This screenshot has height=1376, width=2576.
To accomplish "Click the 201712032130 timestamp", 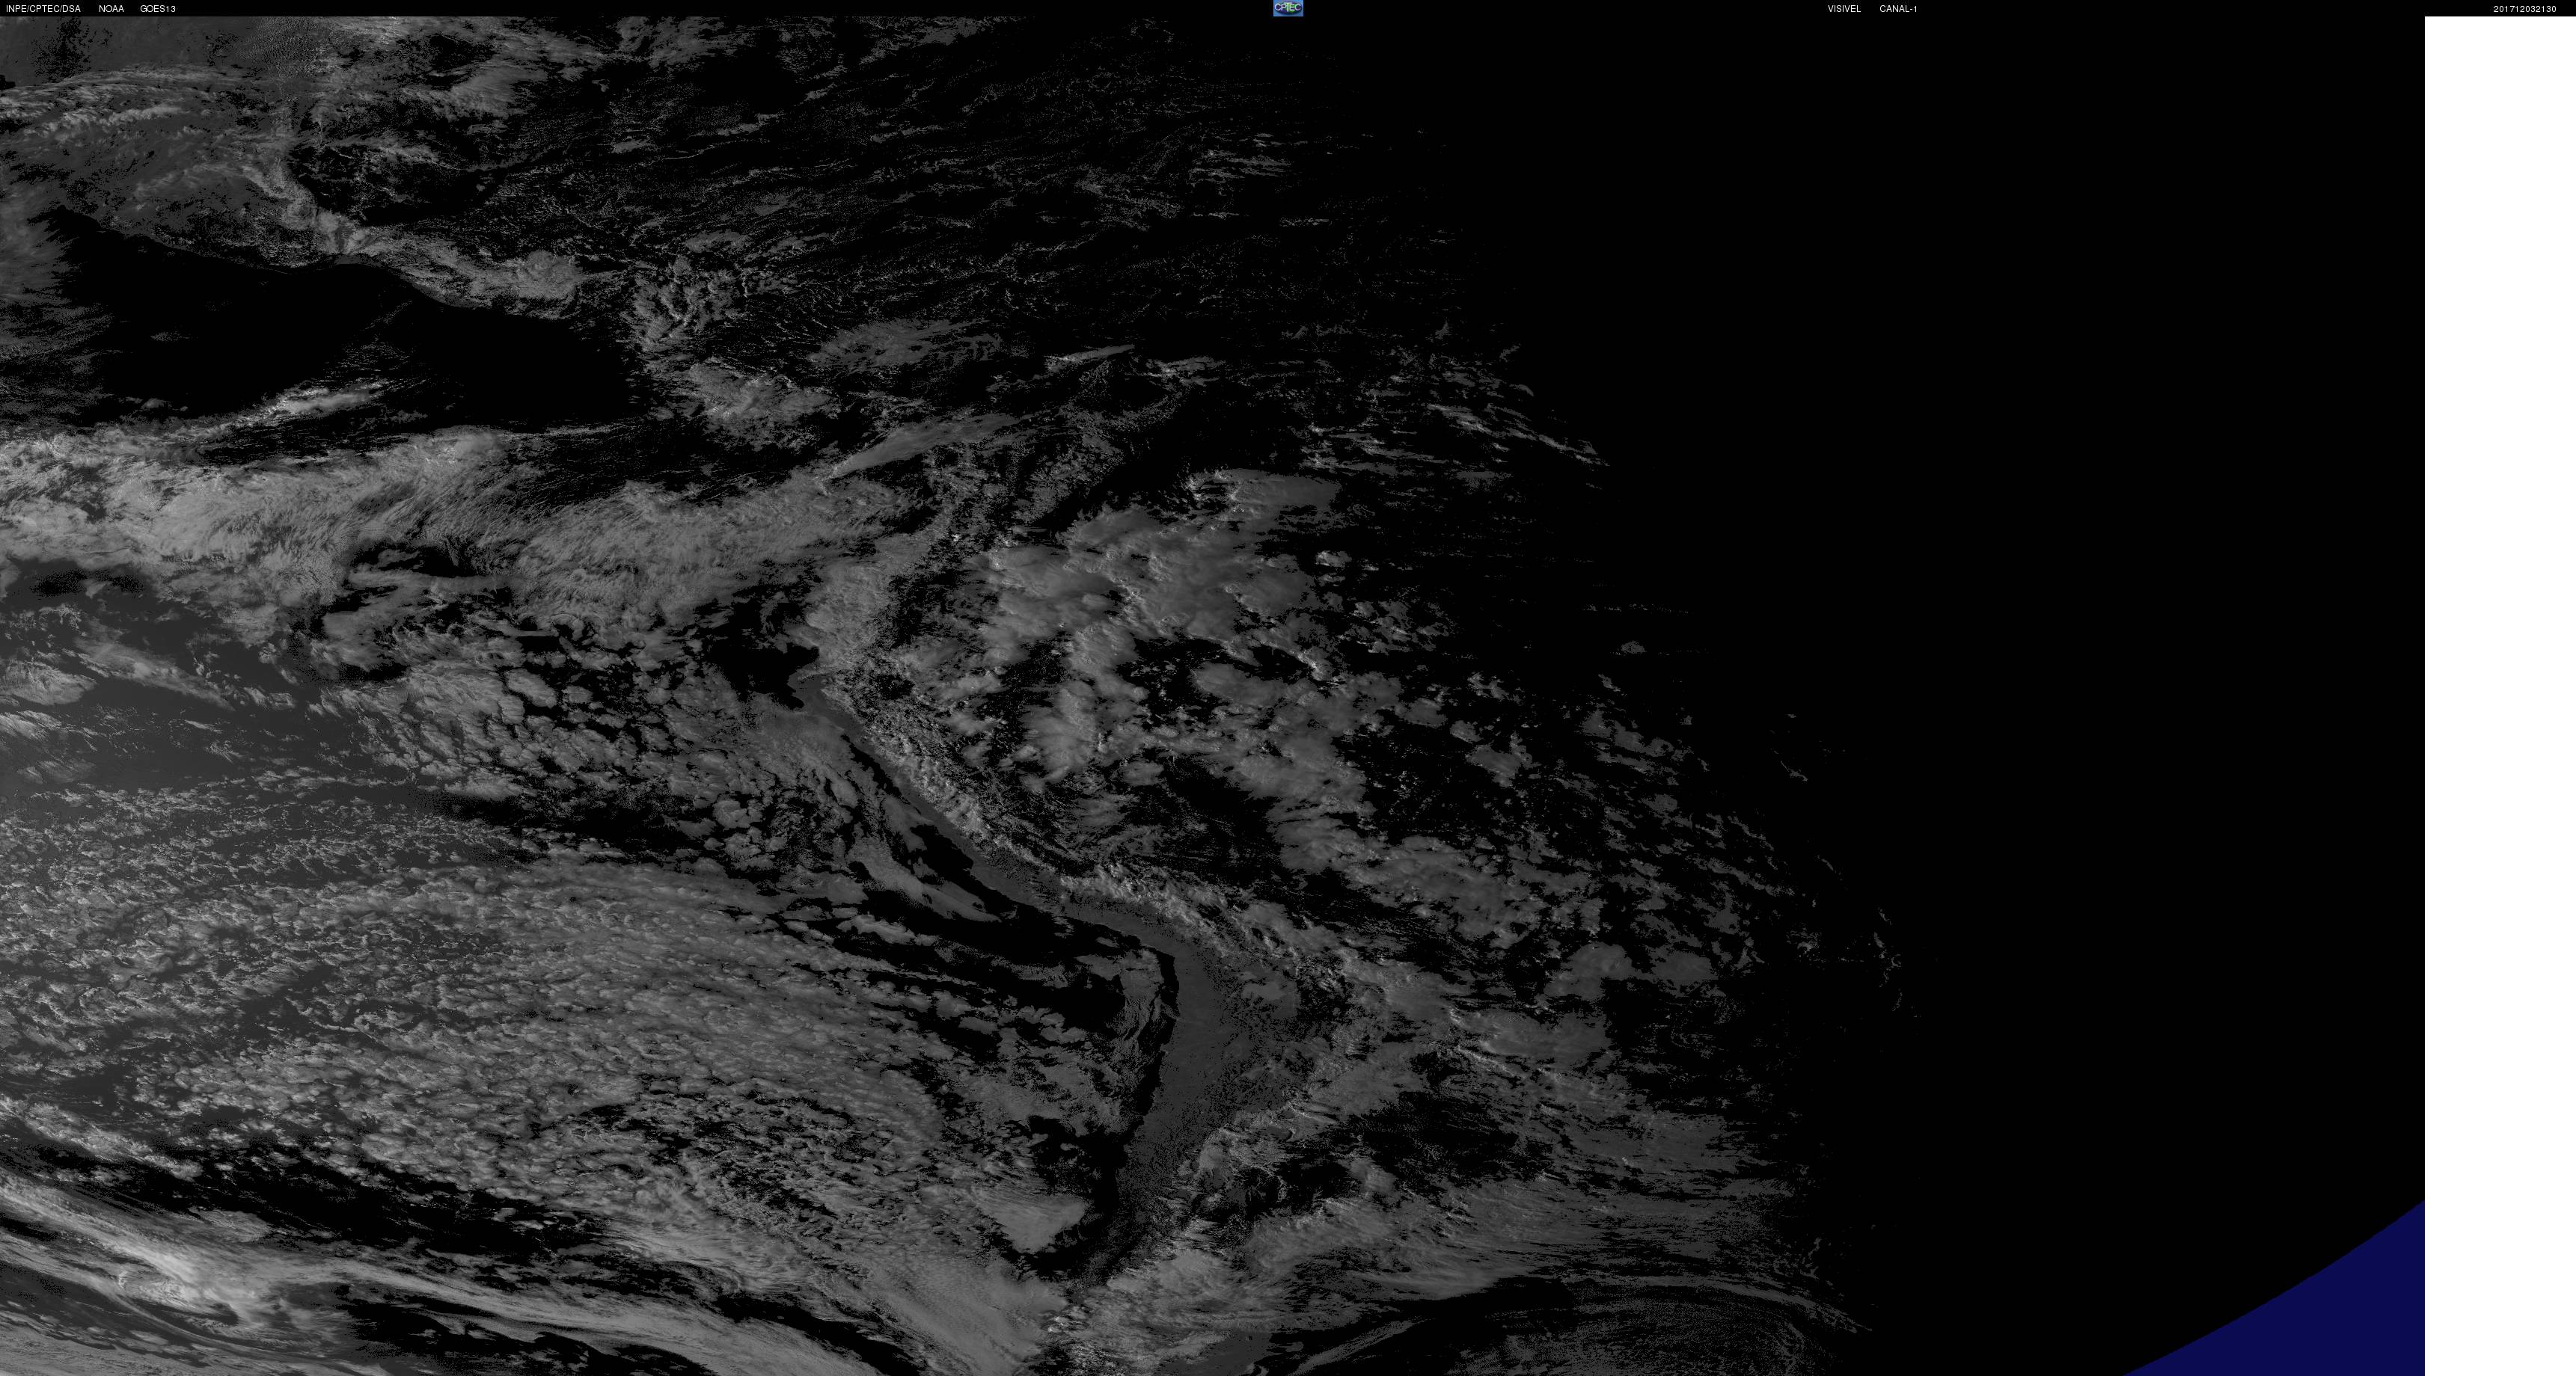I will 2524,9.
